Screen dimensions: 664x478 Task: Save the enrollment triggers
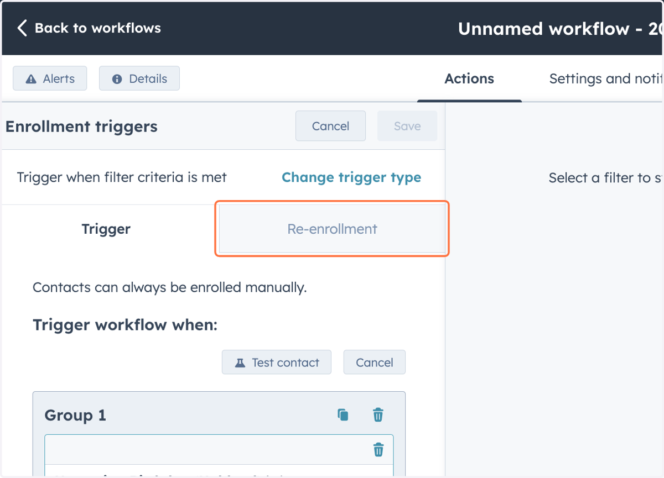pos(407,126)
